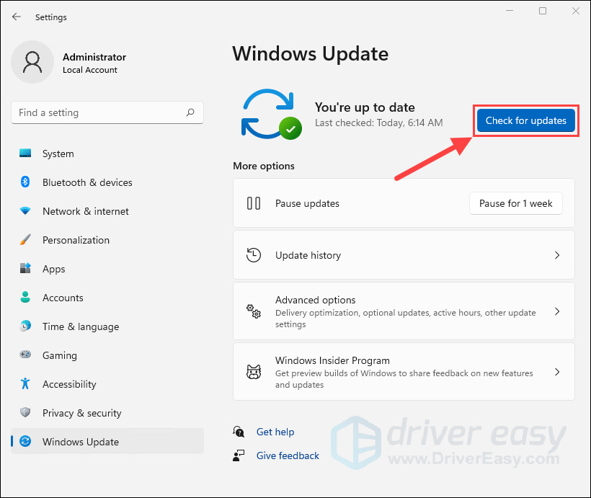
Task: Click the back arrow at the top
Action: (x=16, y=17)
